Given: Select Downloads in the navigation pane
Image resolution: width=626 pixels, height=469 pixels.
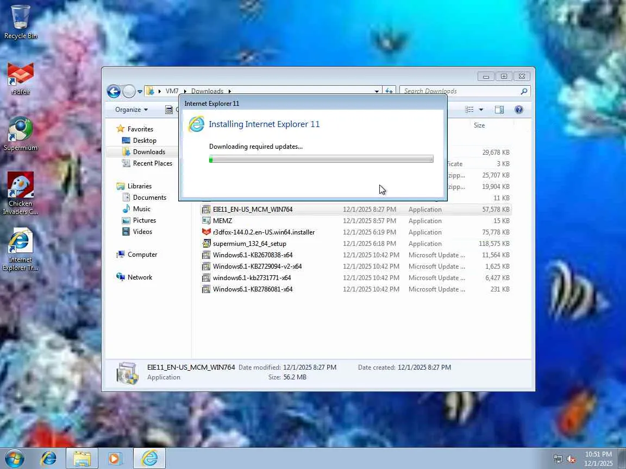Looking at the screenshot, I should (149, 152).
